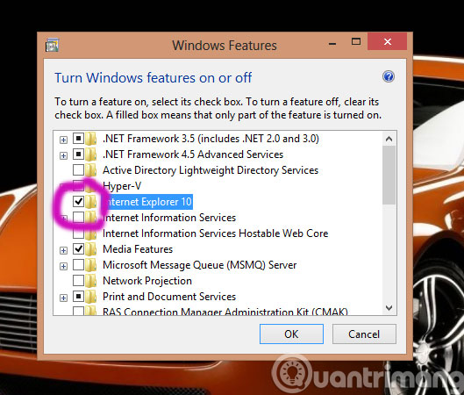Select the Internet Information Services row

(x=169, y=218)
